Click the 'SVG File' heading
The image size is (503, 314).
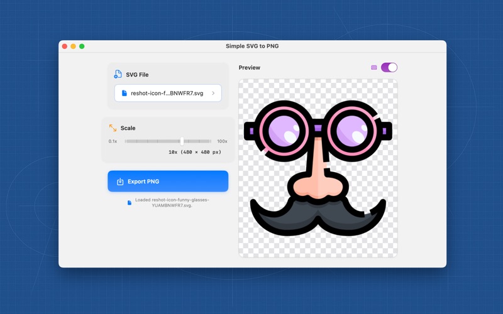[137, 75]
